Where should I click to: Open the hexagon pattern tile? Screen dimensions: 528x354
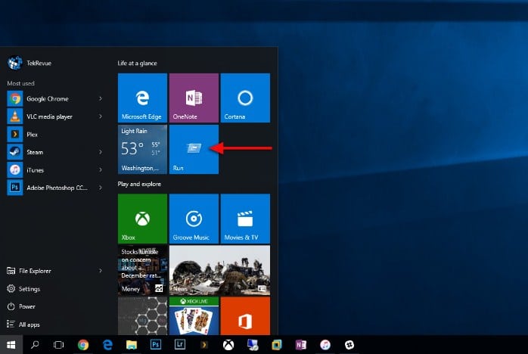tap(142, 316)
